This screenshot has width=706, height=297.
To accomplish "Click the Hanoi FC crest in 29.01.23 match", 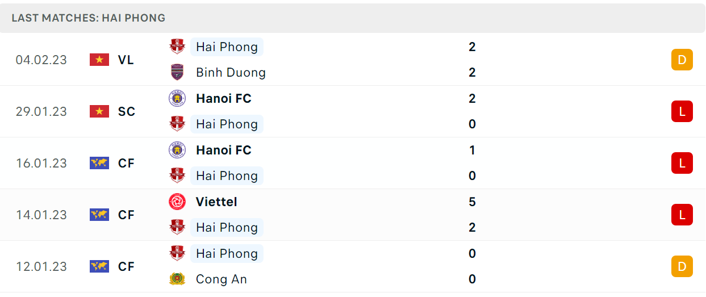I will coord(177,98).
